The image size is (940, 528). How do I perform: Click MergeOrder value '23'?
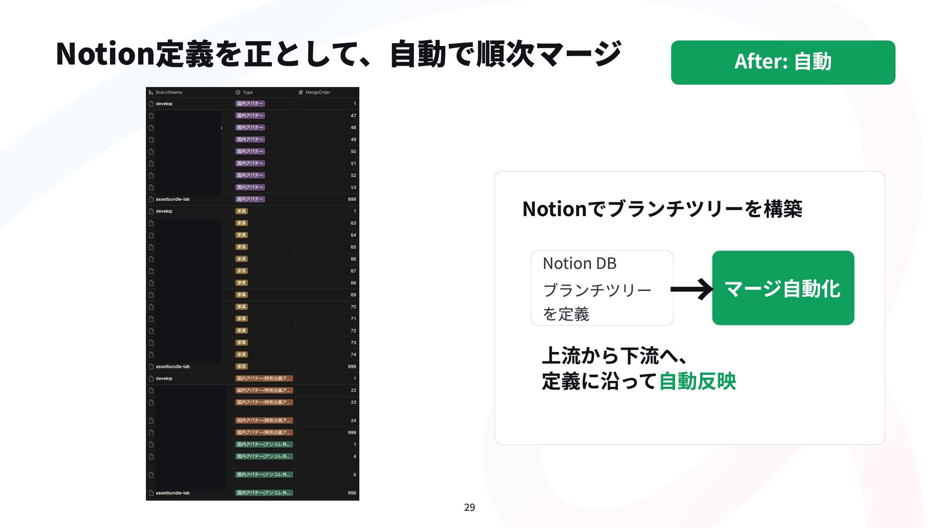tap(353, 402)
